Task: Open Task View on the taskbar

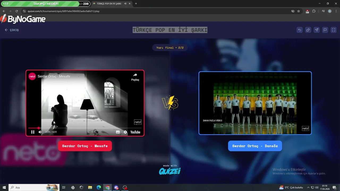Action: tap(64, 188)
